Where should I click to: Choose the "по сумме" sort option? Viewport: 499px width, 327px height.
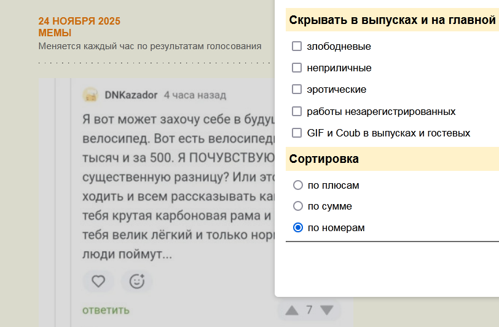[298, 206]
